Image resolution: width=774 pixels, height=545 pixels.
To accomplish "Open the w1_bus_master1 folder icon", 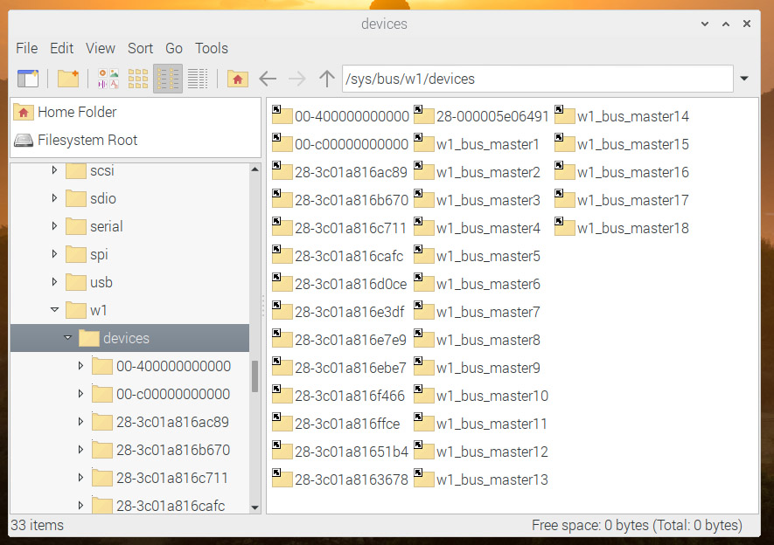I will tap(424, 144).
